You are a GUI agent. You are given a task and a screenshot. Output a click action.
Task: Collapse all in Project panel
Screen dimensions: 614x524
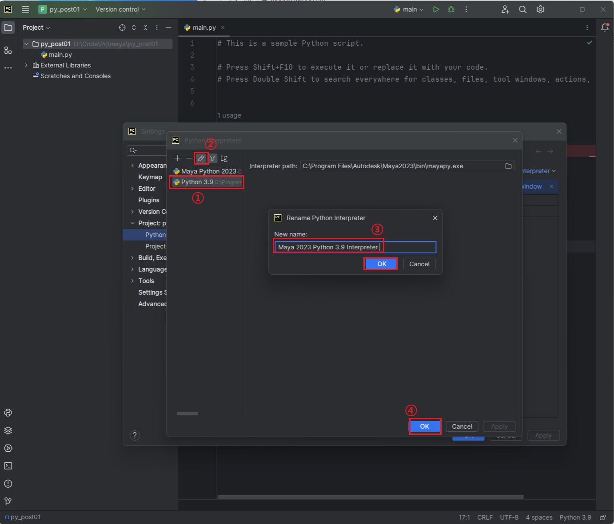[x=145, y=28]
